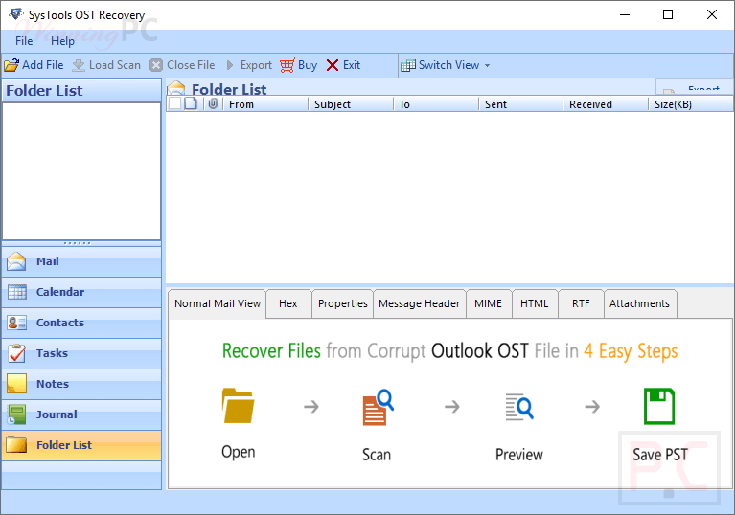Switch to the Properties tab

click(343, 303)
